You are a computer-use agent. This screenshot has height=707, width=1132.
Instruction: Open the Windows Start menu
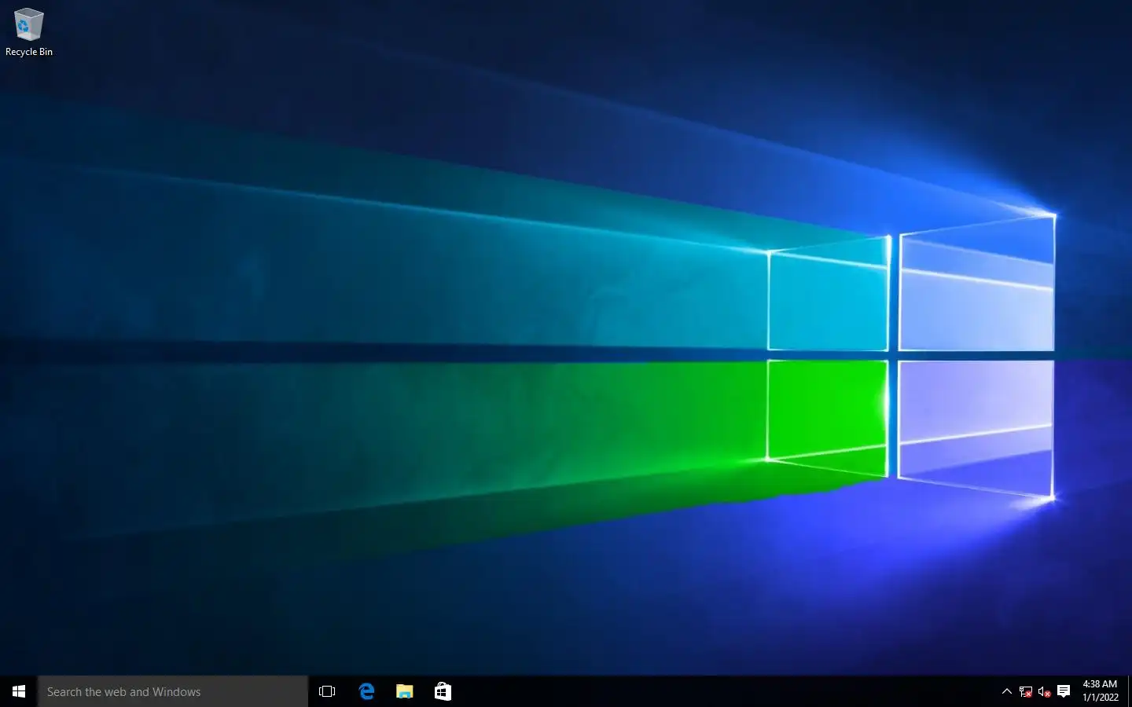pyautogui.click(x=19, y=691)
